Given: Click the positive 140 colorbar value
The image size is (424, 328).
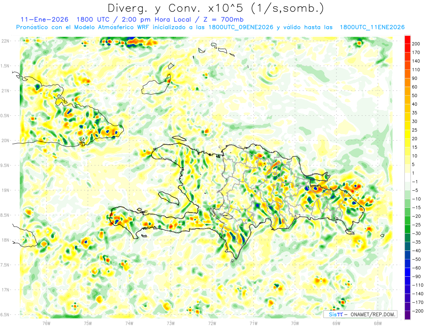Looking at the screenshot, I should pyautogui.click(x=416, y=61).
